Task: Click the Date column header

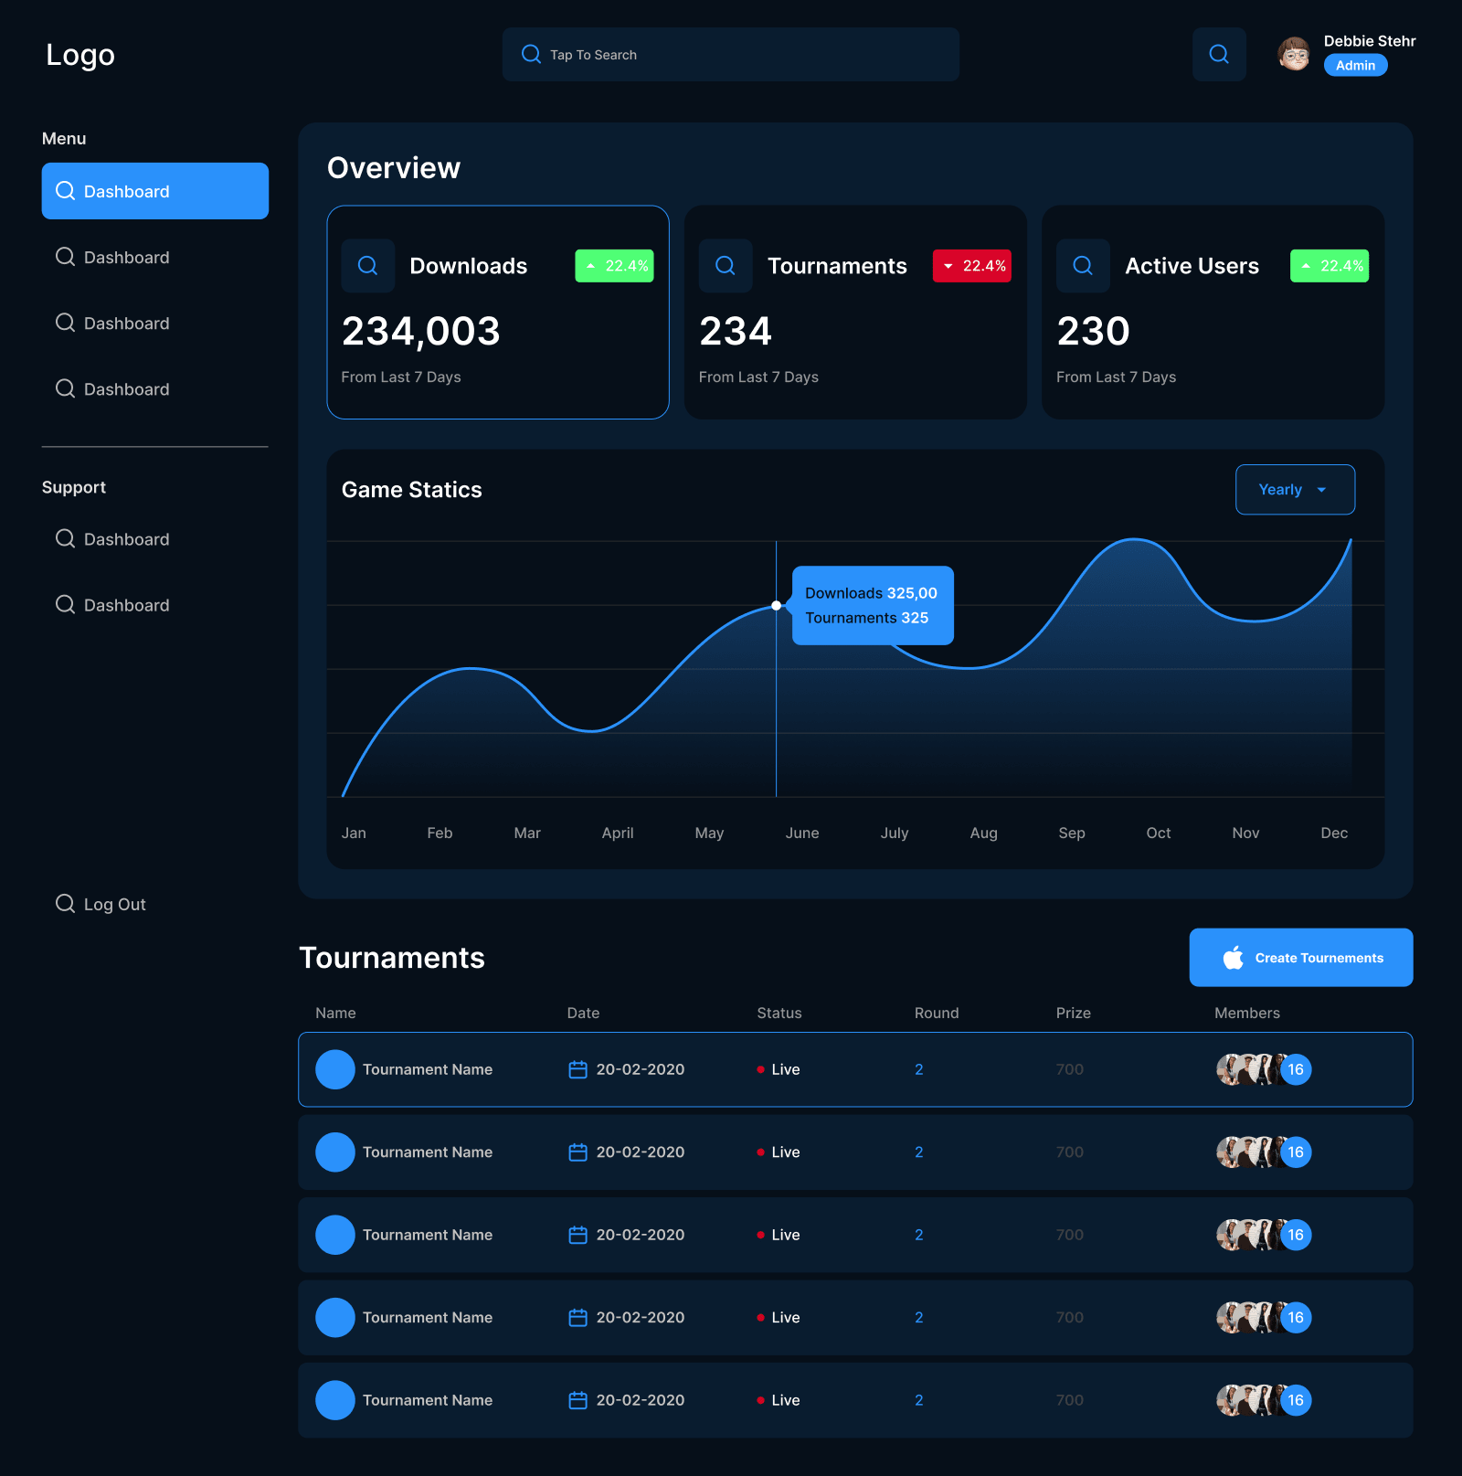Action: click(583, 1013)
